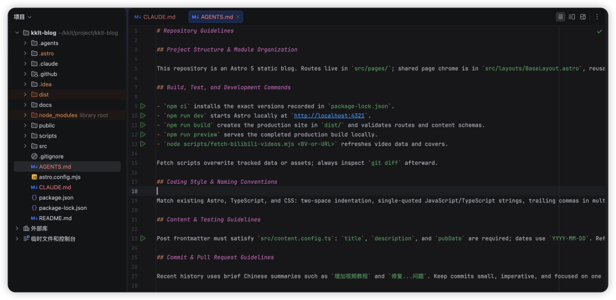
Task: Expand the public folder
Action: click(25, 125)
